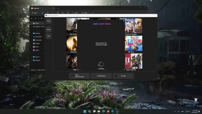Close the download loading popup
202x114 pixels.
tap(123, 21)
